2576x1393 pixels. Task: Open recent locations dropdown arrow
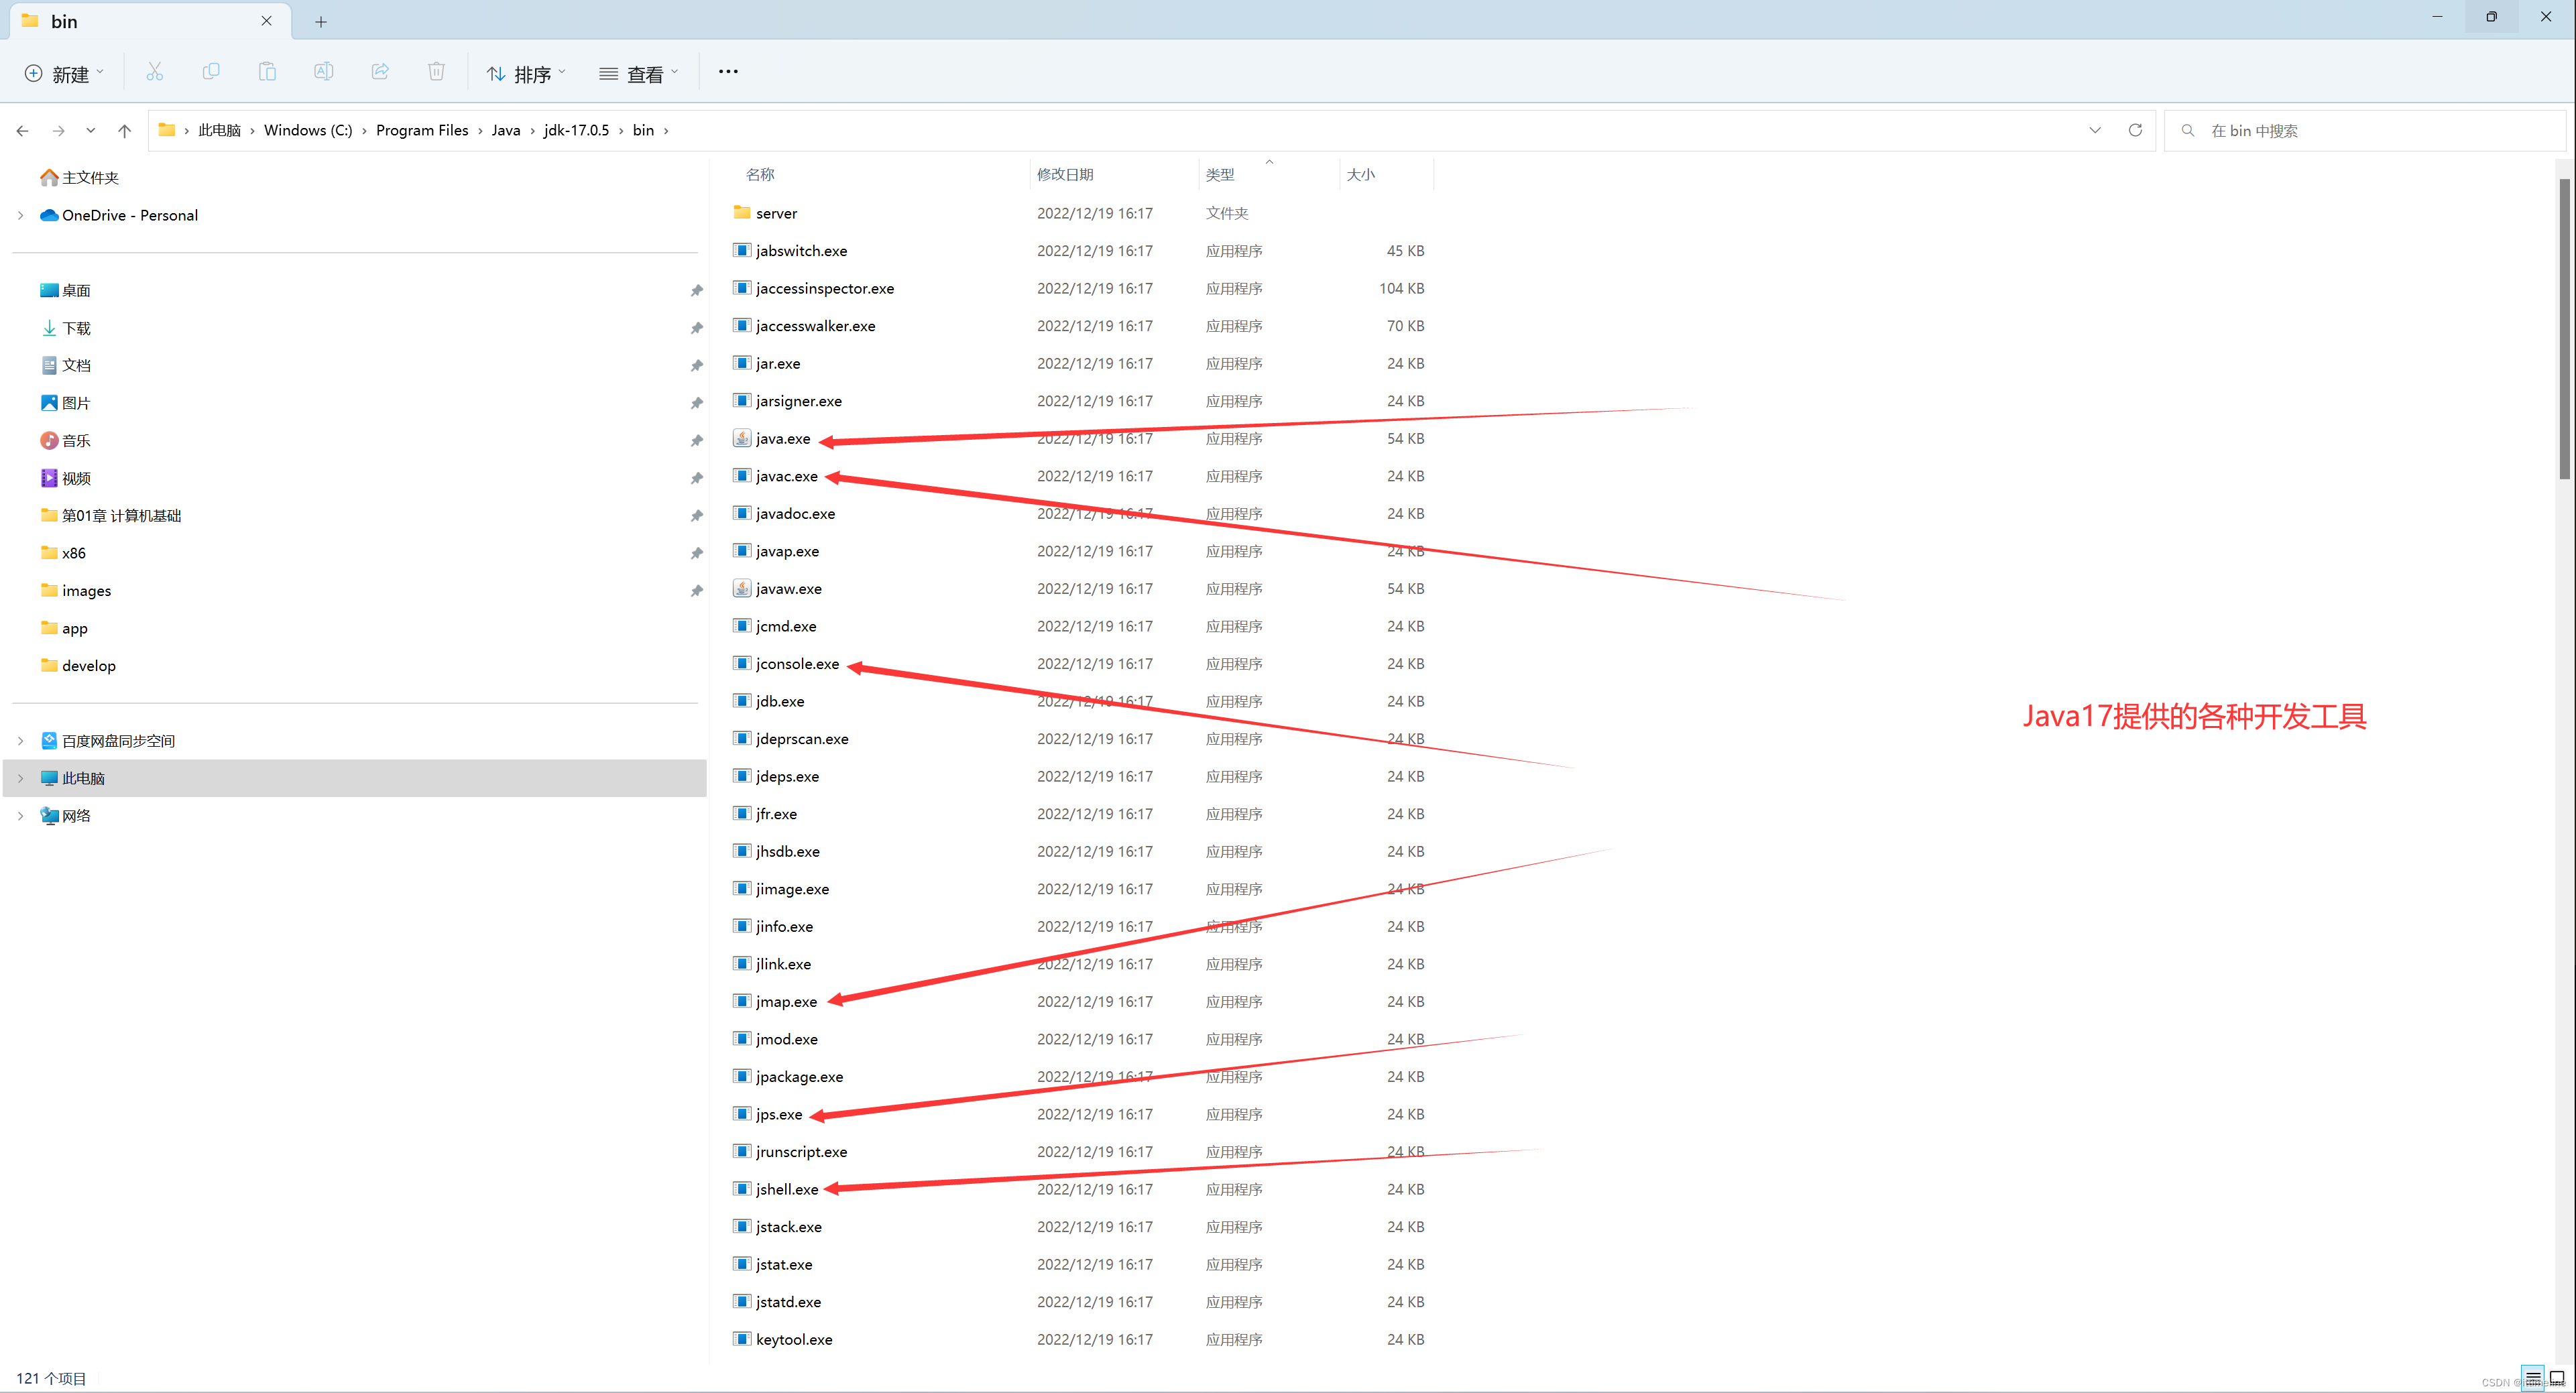point(91,131)
